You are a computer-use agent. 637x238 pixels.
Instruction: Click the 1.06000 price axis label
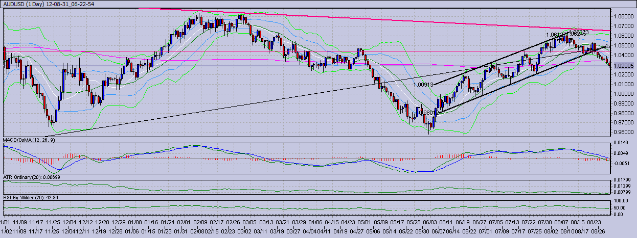pyautogui.click(x=624, y=36)
